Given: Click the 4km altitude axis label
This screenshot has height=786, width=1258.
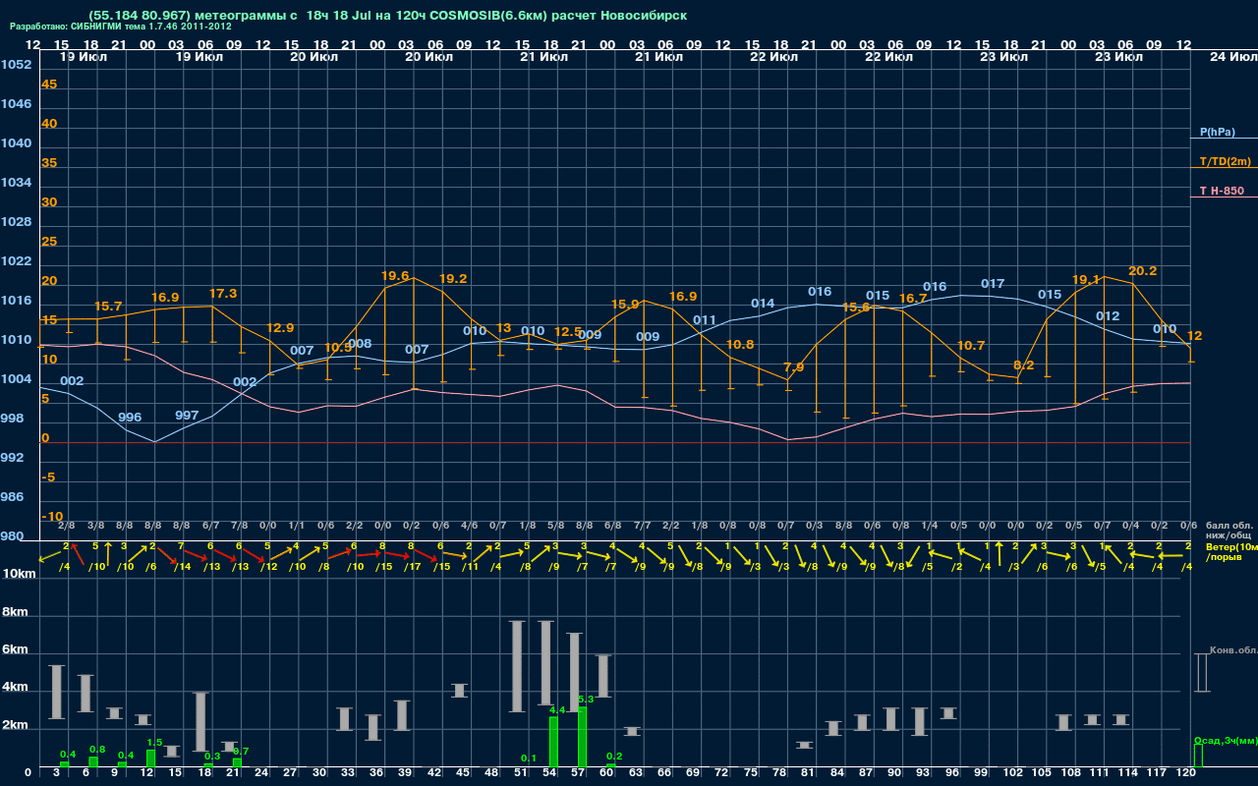Looking at the screenshot, I should pyautogui.click(x=13, y=689).
